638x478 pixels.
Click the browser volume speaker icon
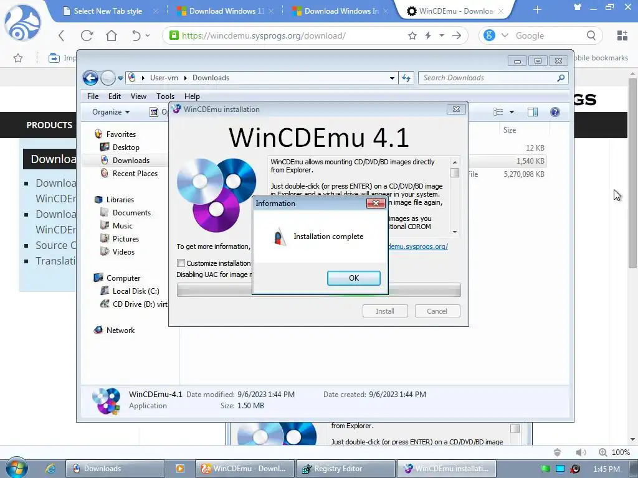[581, 452]
